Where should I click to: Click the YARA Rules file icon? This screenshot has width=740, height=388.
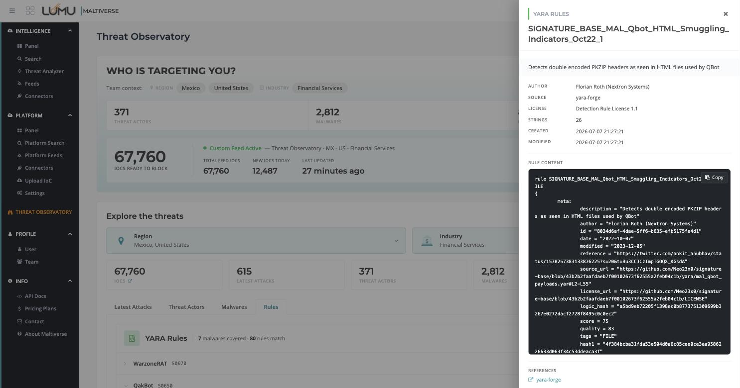132,338
